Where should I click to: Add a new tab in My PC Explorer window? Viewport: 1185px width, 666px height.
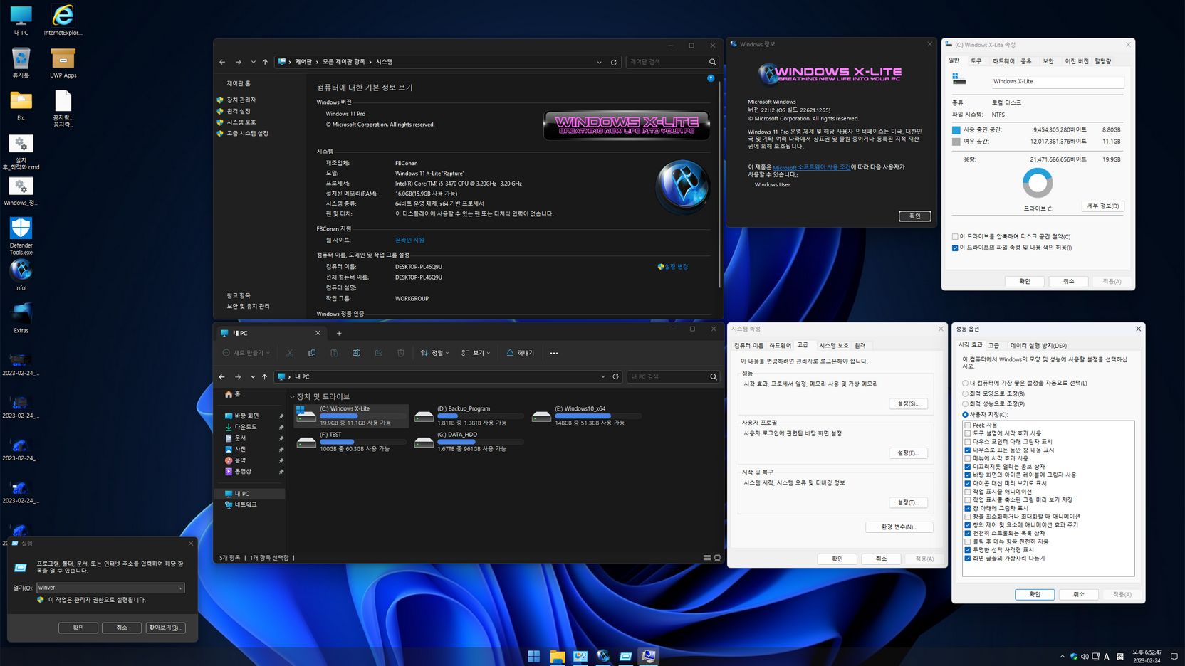[339, 333]
